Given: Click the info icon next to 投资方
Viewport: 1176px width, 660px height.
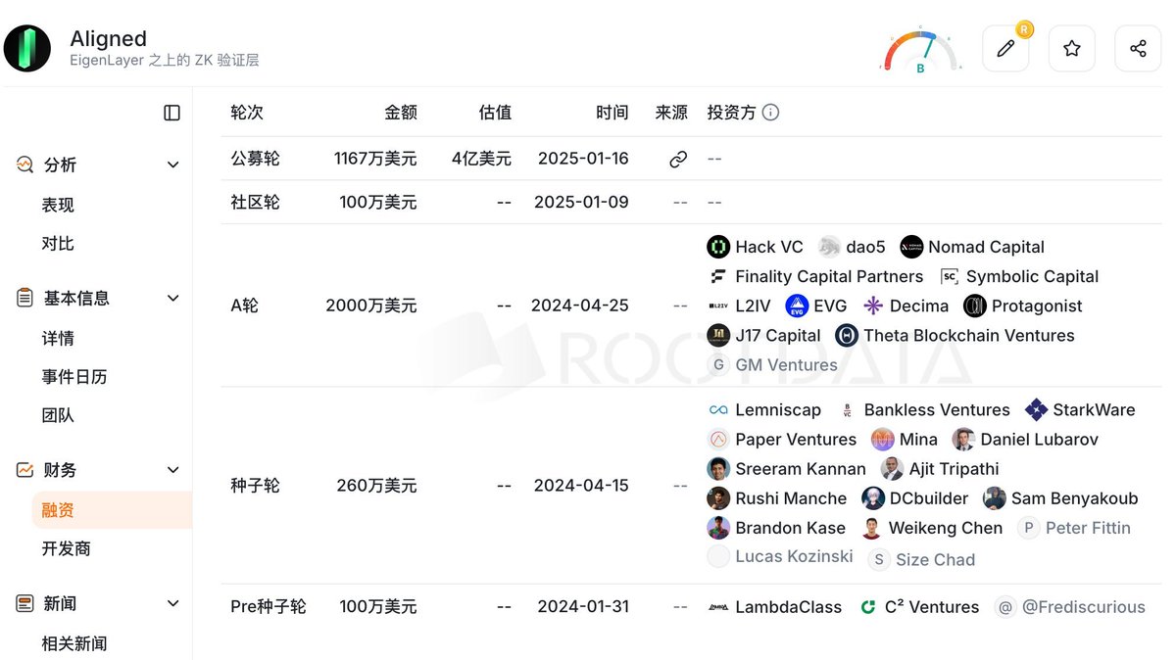Looking at the screenshot, I should 771,113.
